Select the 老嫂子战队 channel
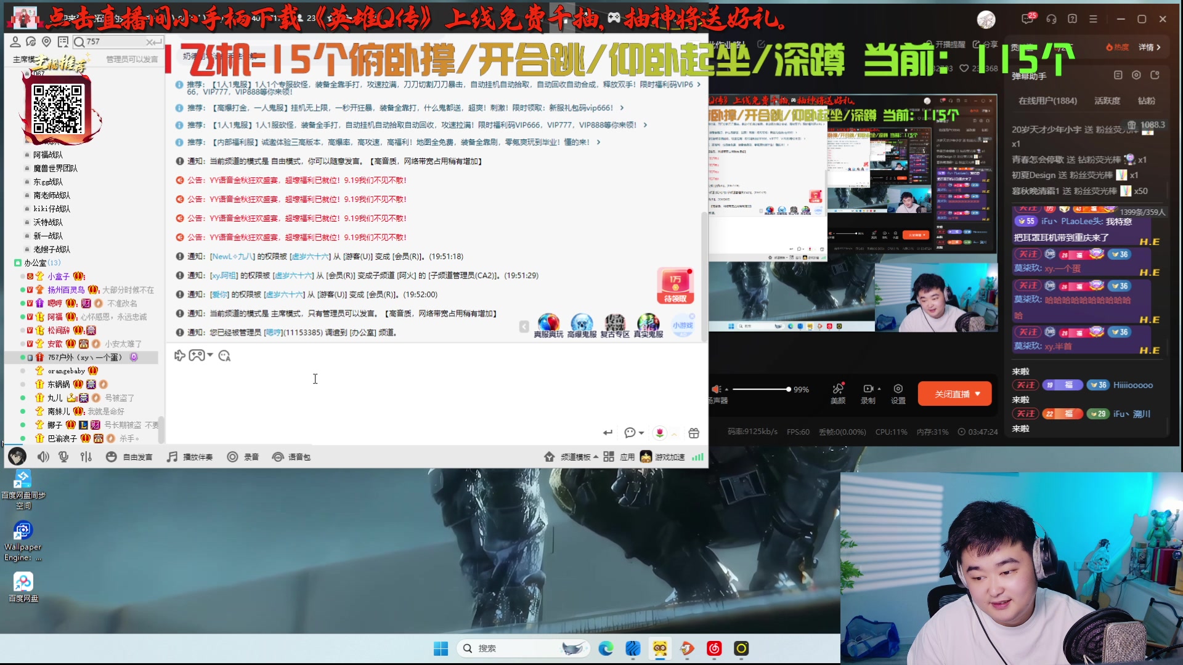Image resolution: width=1183 pixels, height=665 pixels. 52,249
